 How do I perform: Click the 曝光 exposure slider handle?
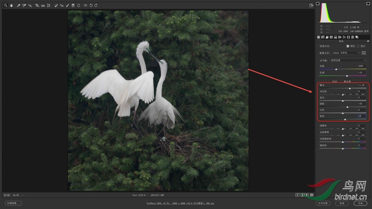pyautogui.click(x=350, y=88)
